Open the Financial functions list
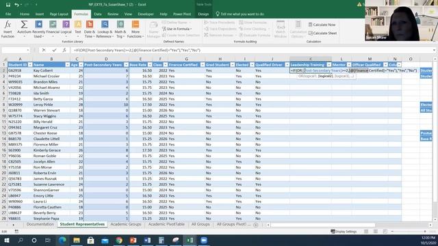Viewport: 438px width, 246px height. (53, 29)
